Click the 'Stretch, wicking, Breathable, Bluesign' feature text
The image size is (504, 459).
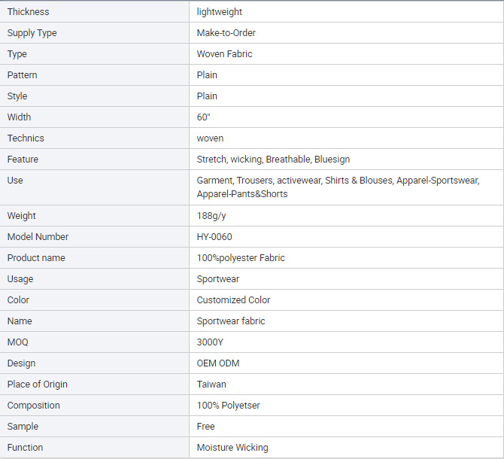tap(273, 160)
